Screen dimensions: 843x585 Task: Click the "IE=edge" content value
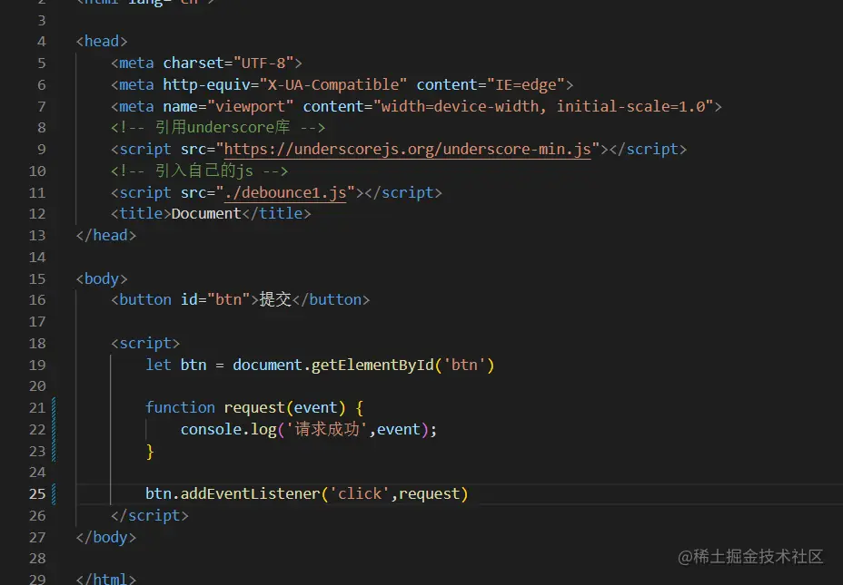coord(526,84)
